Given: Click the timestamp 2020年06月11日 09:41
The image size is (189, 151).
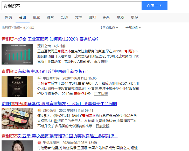Looking at the screenshot, I should tap(76, 110).
